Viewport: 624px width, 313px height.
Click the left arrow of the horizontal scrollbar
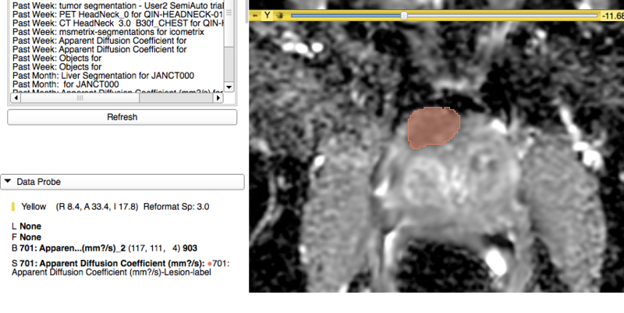pyautogui.click(x=13, y=97)
